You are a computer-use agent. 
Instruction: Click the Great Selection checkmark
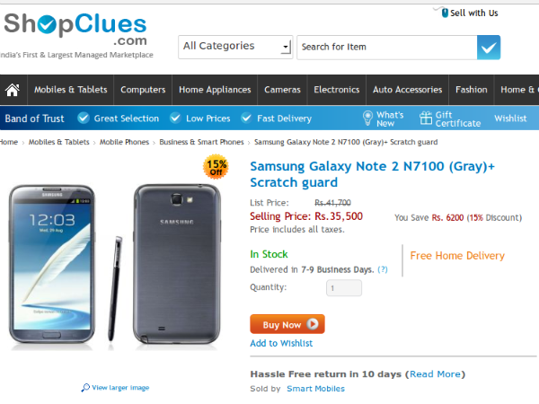pos(84,119)
